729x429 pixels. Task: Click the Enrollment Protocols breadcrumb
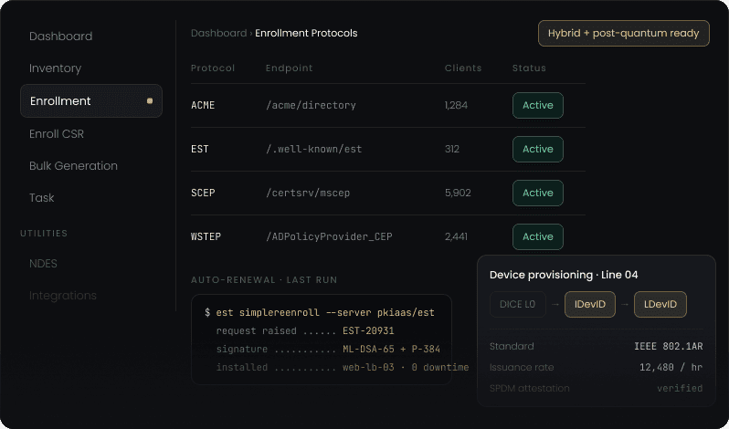coord(306,34)
